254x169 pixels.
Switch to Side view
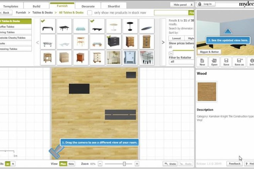point(71,164)
